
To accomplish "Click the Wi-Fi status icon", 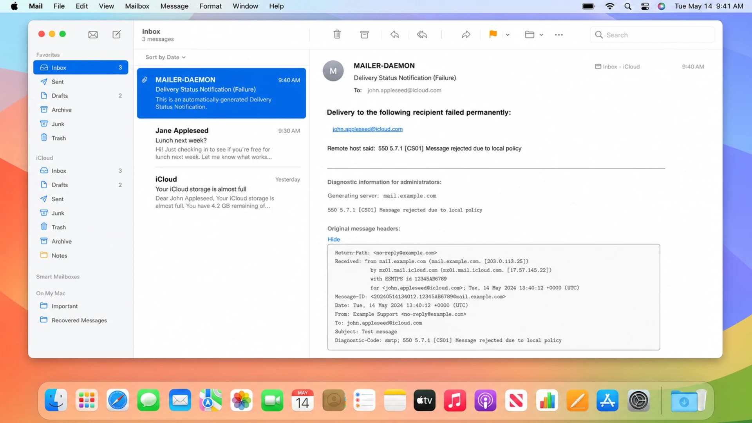I will point(609,6).
